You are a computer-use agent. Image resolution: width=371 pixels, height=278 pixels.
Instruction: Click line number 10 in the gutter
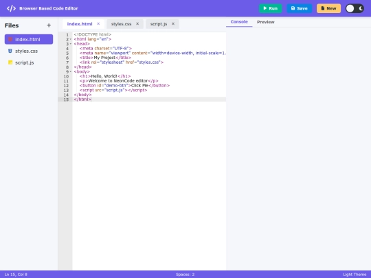[x=66, y=76]
